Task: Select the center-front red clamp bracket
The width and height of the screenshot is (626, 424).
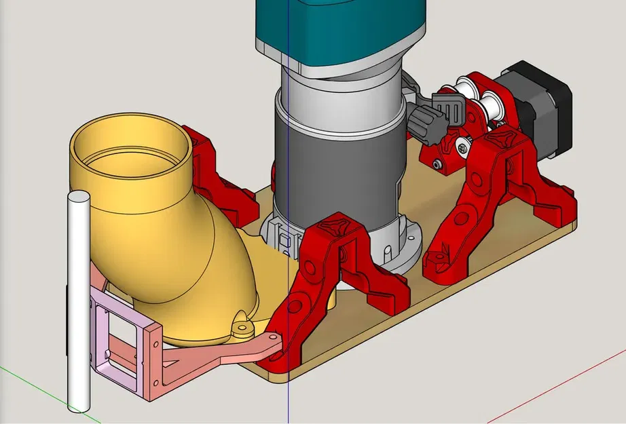Action: (x=333, y=271)
